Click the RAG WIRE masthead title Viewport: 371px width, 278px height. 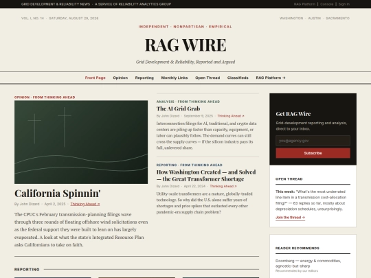point(185,45)
